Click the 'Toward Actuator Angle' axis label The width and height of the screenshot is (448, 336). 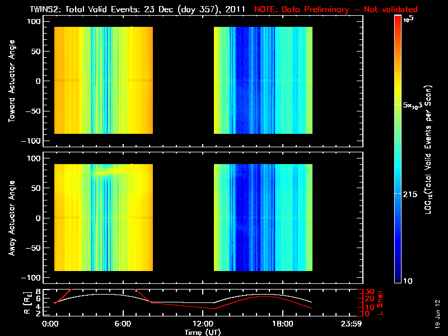12,81
